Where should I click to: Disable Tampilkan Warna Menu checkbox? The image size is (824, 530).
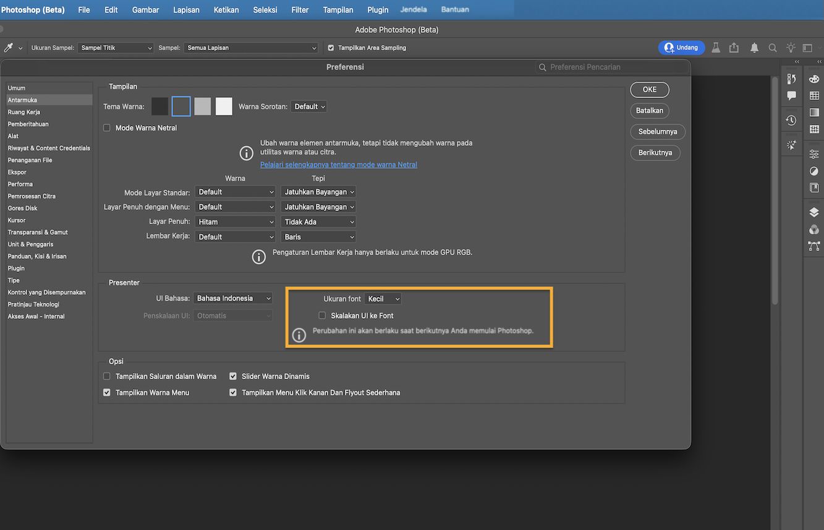106,392
